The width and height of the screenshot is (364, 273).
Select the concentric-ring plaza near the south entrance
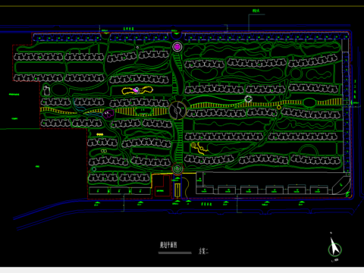click(x=177, y=168)
